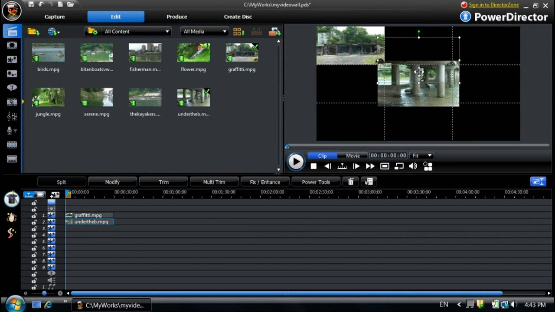Select Movie preview mode
Screen dimensions: 555x312
(x=353, y=156)
